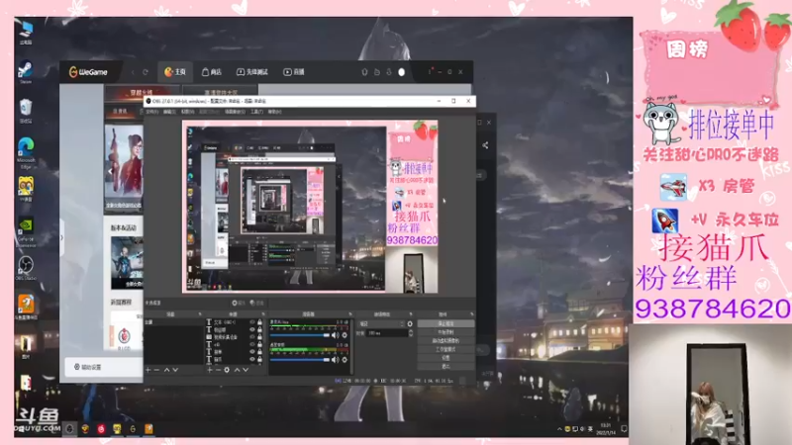Open 设置 button in OBS controls
792x445 pixels.
point(446,358)
